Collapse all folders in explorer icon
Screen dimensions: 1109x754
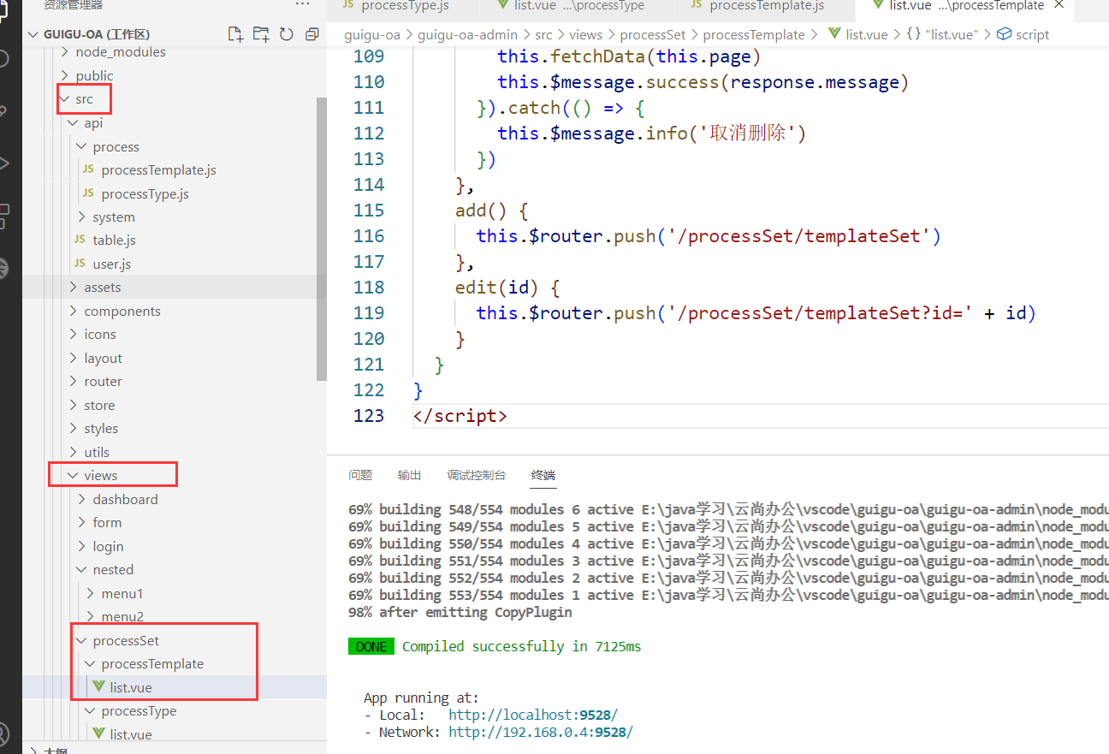(311, 34)
